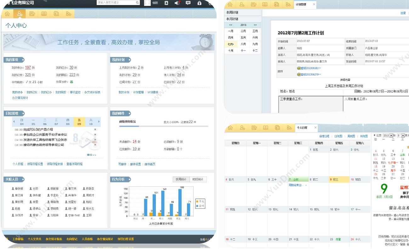The width and height of the screenshot is (409, 249).
Task: Switch to 按周统计 chart view
Action: [181, 179]
